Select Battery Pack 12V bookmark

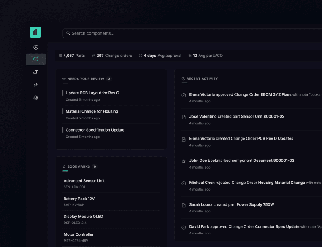79,199
